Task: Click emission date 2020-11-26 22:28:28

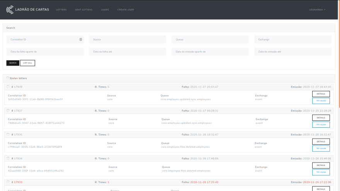Action: pos(317,111)
